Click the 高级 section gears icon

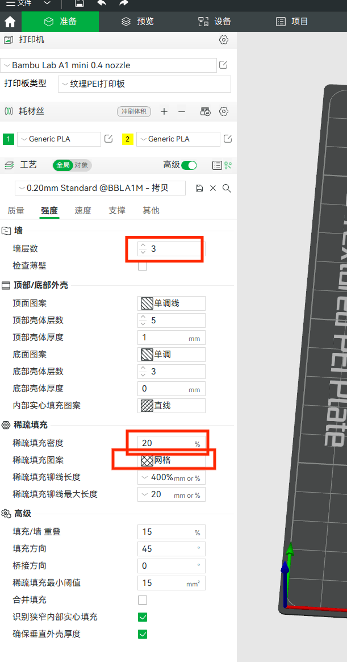pos(6,514)
